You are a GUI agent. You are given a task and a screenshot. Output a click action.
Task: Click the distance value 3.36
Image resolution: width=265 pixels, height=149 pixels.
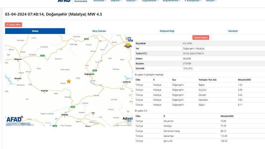(240, 90)
